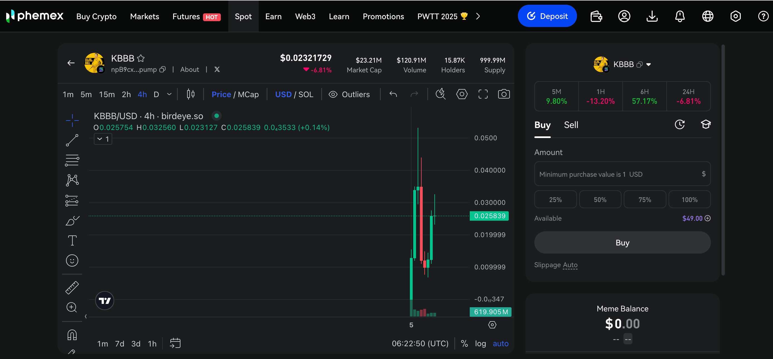The height and width of the screenshot is (359, 773).
Task: Open the KBBB token selector dropdown
Action: (x=649, y=65)
